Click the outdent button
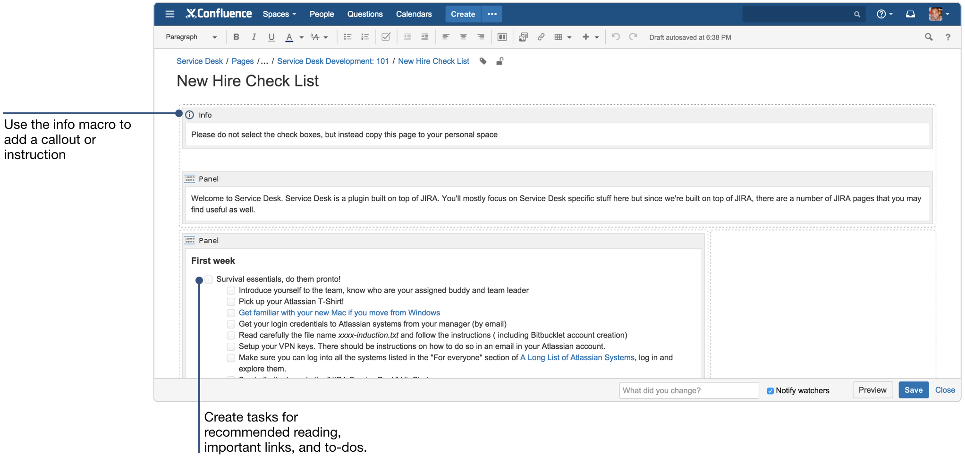965x456 pixels. click(407, 37)
